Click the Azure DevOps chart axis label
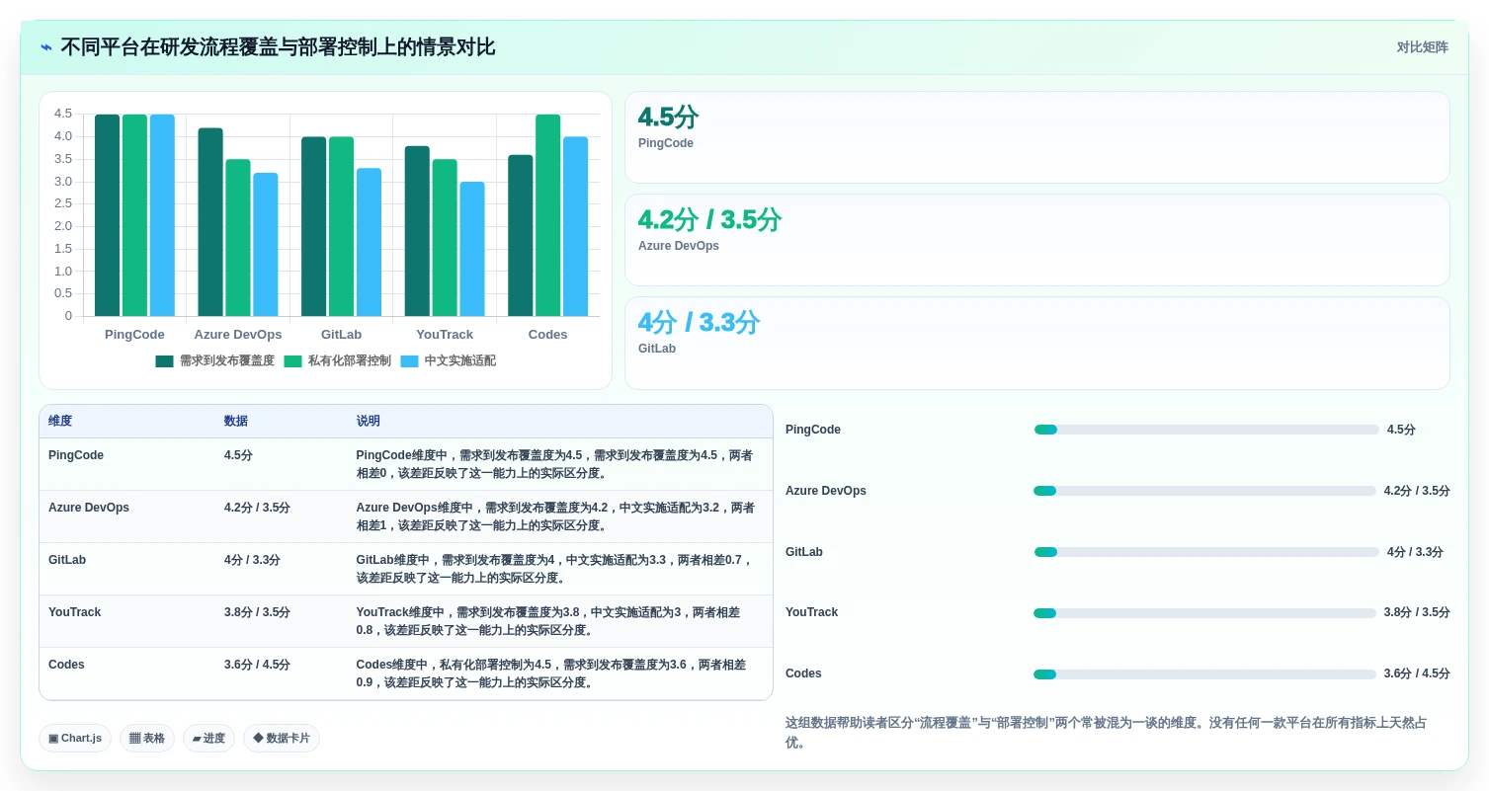Image resolution: width=1489 pixels, height=791 pixels. 238,335
